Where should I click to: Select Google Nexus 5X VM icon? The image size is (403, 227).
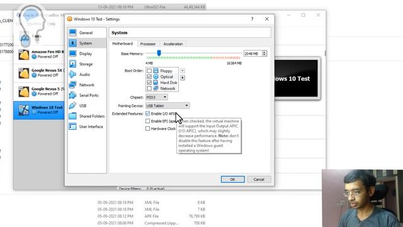24,73
